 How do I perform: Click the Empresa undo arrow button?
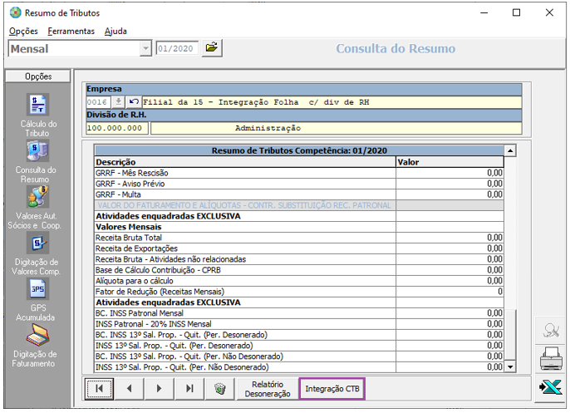pyautogui.click(x=134, y=102)
